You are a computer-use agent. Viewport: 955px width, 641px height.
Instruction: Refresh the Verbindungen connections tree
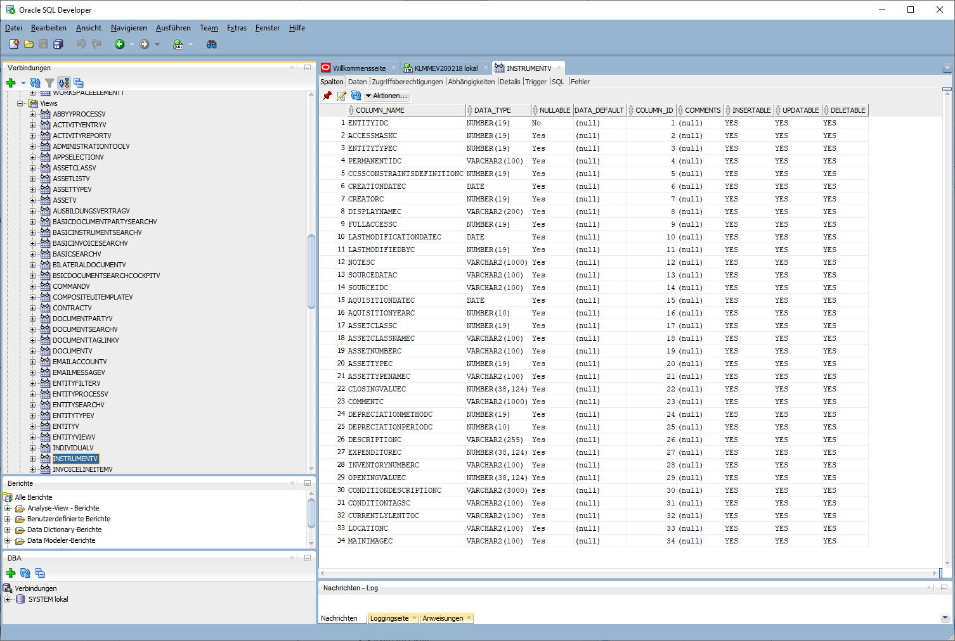[x=36, y=83]
